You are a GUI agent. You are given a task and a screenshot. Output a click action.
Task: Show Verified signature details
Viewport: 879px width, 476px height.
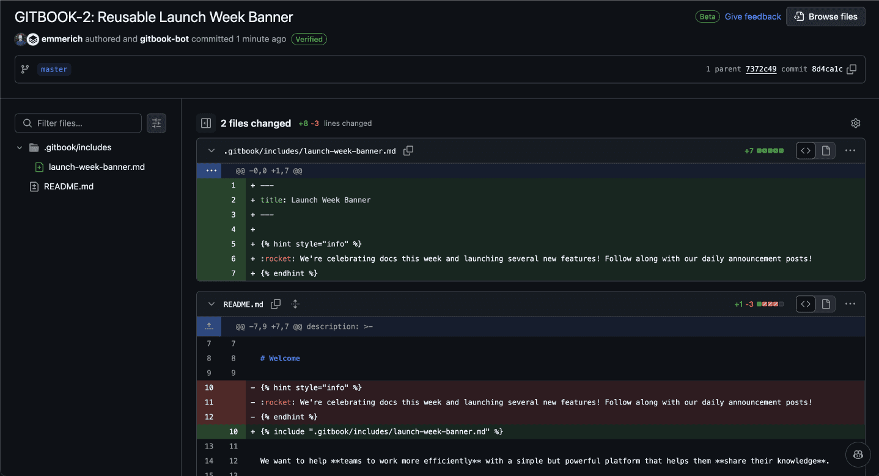[309, 39]
